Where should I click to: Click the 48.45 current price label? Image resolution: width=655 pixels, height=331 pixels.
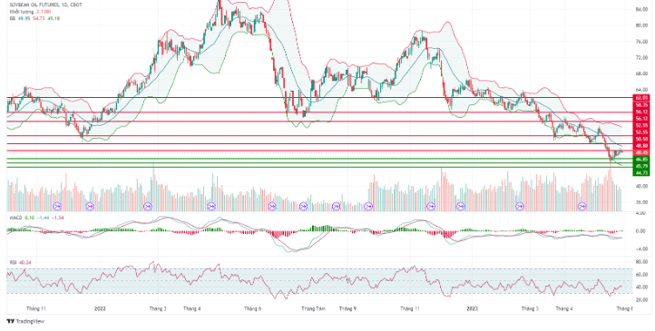[641, 152]
